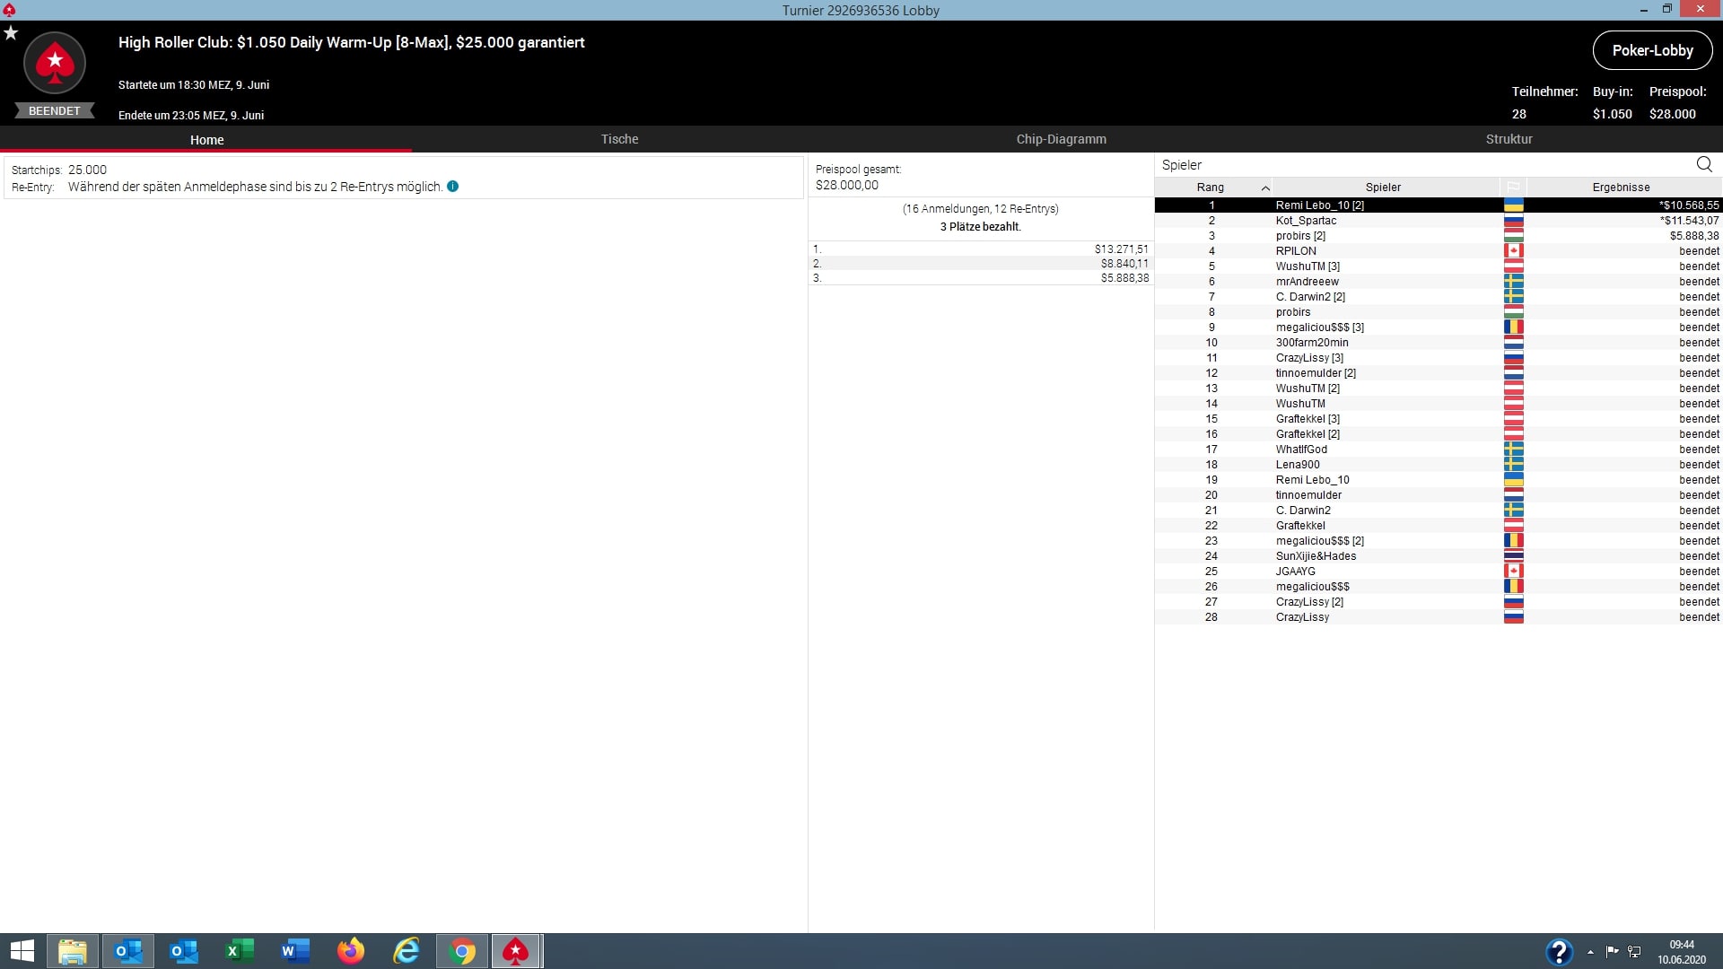Open Google Chrome from the taskbar

click(462, 951)
